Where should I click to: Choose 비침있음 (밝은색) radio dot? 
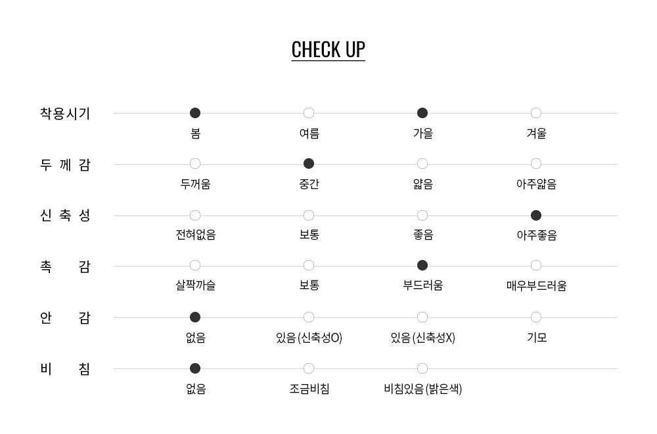click(422, 368)
